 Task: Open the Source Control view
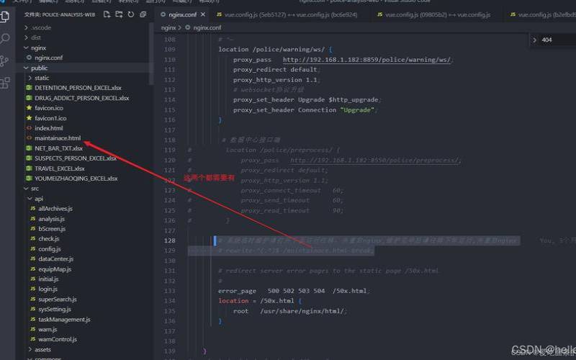[x=6, y=60]
